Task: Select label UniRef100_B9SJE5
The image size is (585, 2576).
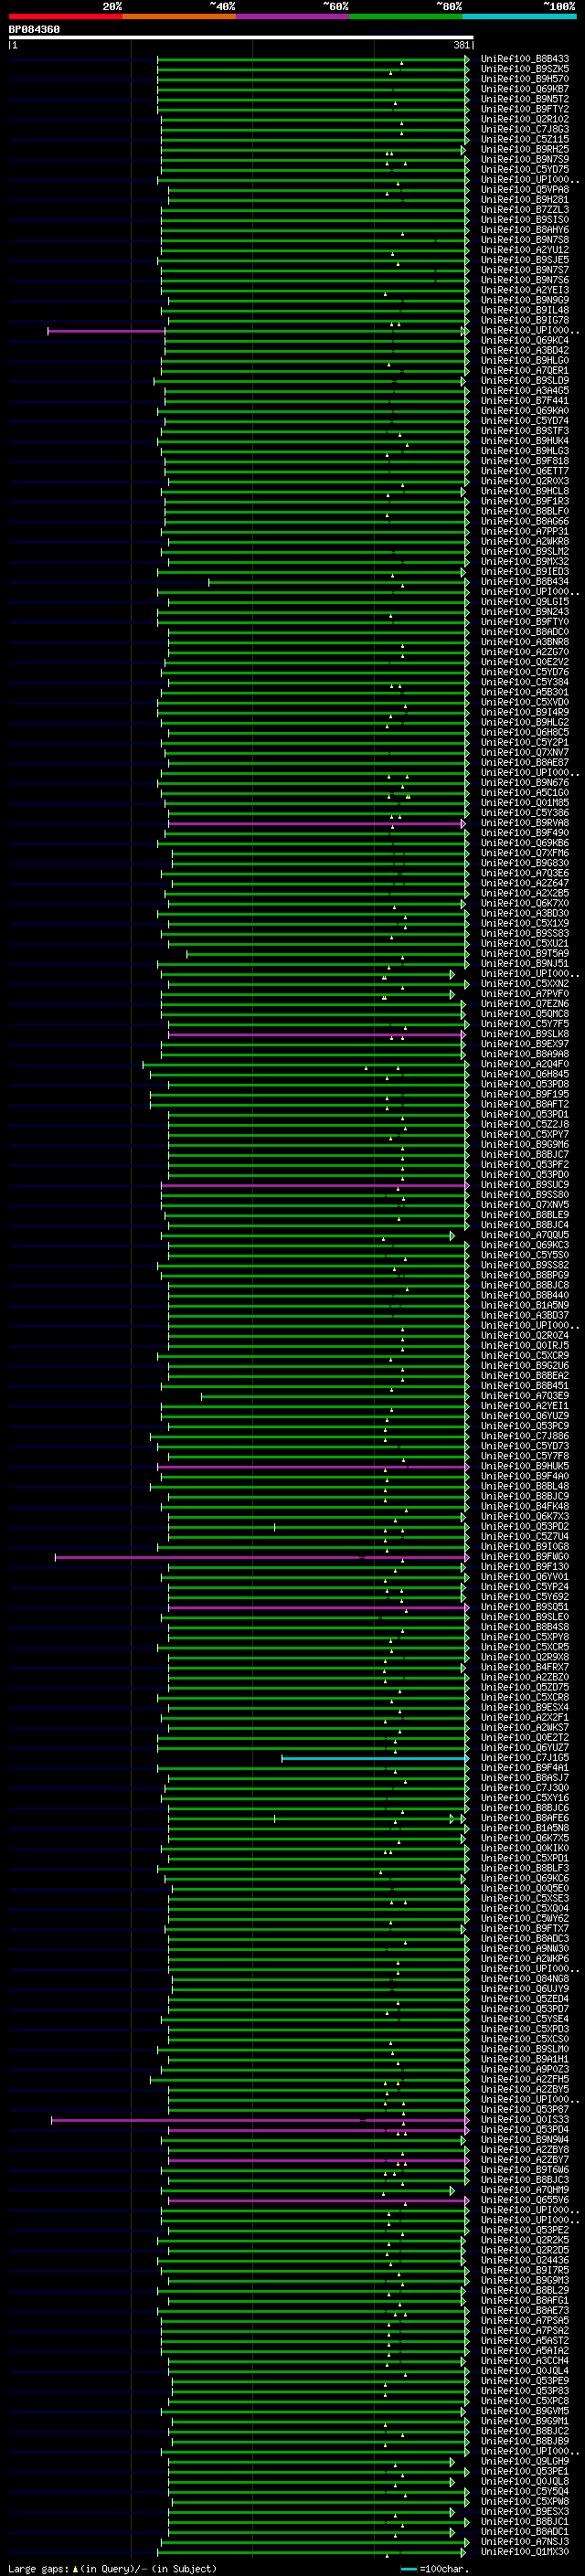Action: pyautogui.click(x=525, y=260)
